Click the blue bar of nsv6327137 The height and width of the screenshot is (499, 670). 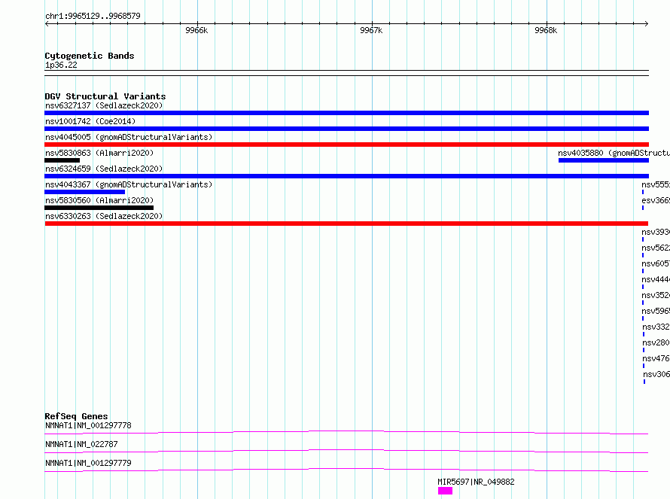pos(346,113)
